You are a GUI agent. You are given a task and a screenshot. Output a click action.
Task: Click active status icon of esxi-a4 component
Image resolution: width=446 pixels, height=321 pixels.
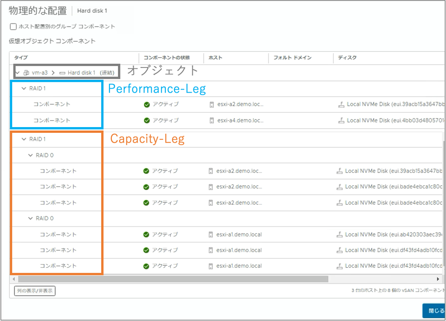coord(147,120)
